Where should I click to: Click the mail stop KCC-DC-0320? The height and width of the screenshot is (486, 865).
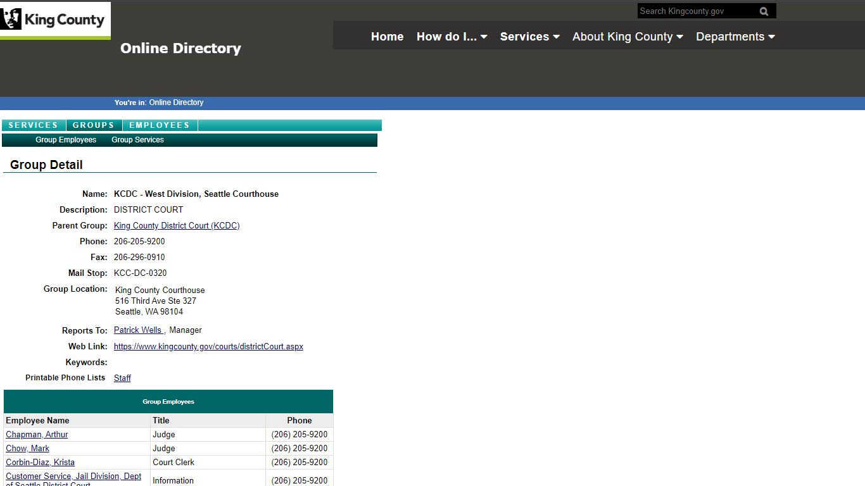click(x=141, y=273)
